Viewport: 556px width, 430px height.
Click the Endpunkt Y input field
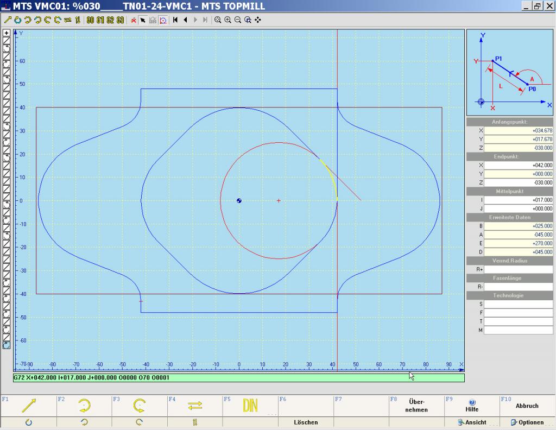tap(519, 174)
